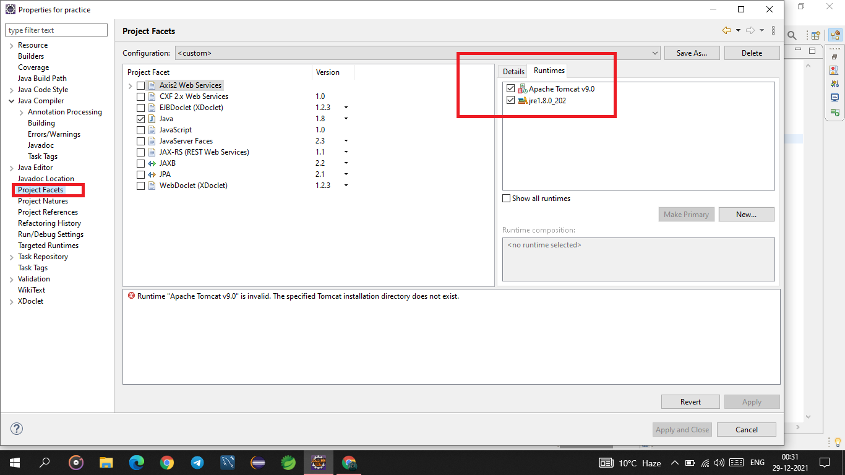Select the Runtimes tab
The height and width of the screenshot is (475, 845).
549,71
